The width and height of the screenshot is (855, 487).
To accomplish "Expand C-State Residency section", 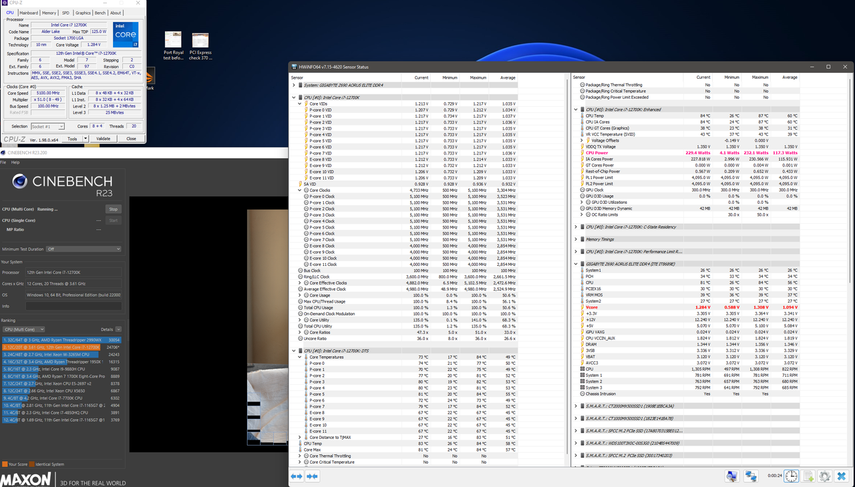I will pos(576,227).
